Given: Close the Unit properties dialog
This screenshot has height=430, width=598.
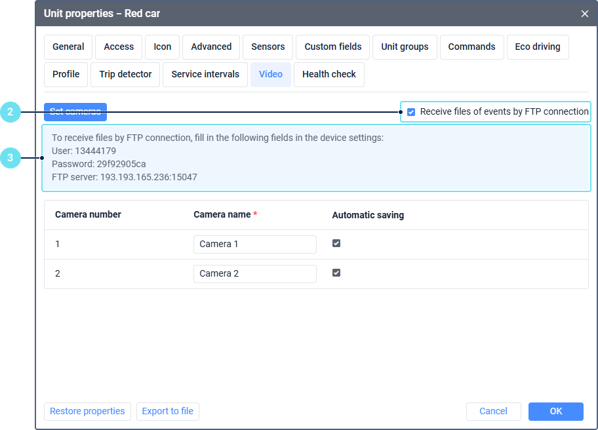Looking at the screenshot, I should pyautogui.click(x=584, y=14).
